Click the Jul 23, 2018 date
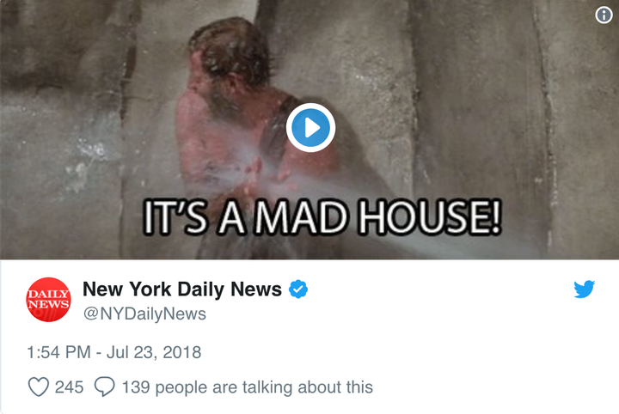 (154, 352)
